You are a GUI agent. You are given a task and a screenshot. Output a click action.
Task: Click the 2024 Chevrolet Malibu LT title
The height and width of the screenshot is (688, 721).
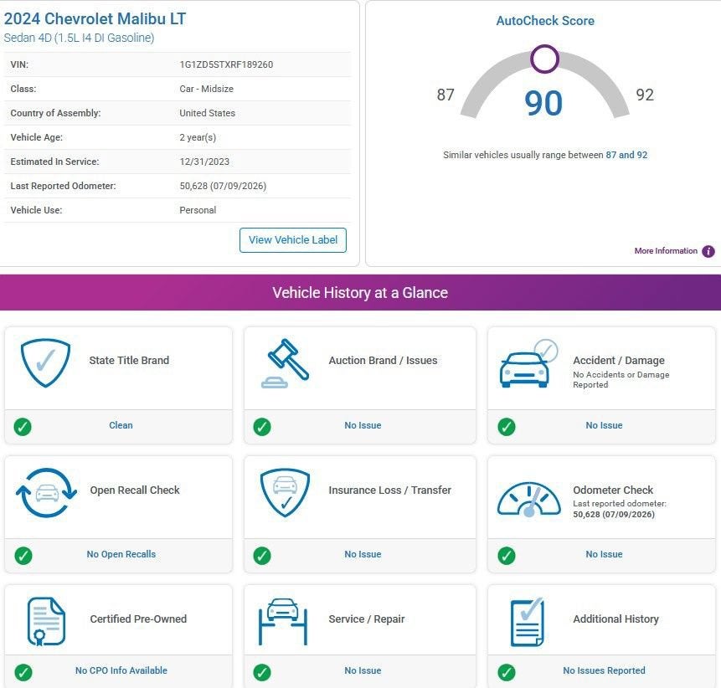tap(95, 19)
